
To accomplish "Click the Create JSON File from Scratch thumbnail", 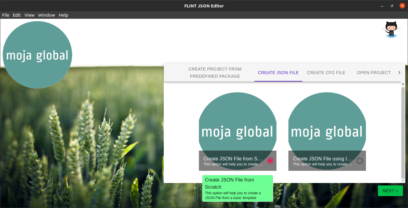I will coord(238,132).
